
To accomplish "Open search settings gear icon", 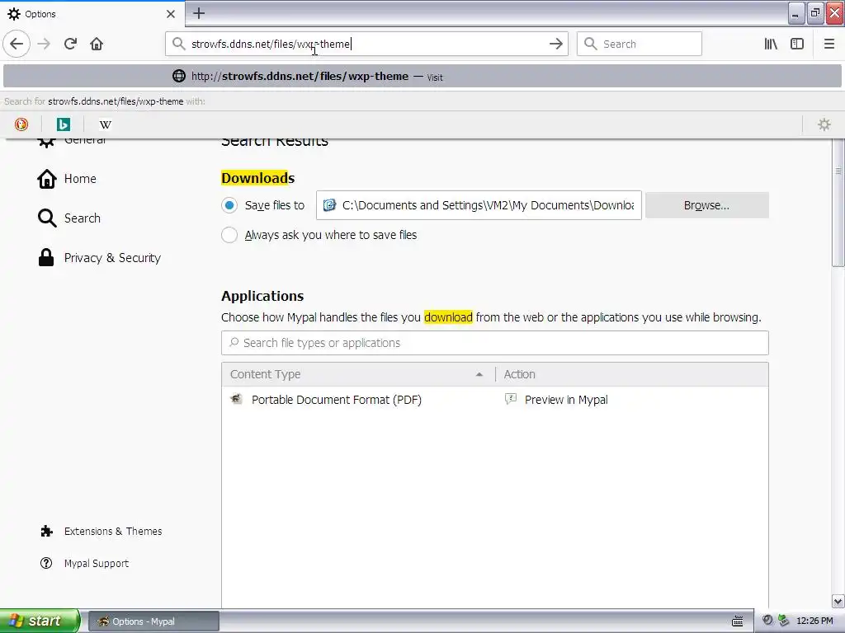I will tap(824, 124).
